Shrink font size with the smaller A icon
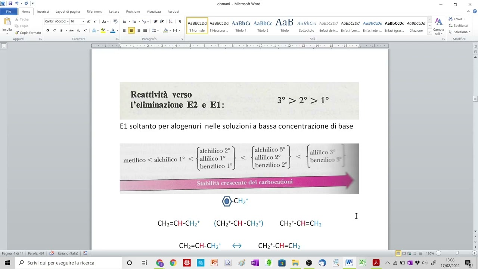The image size is (478, 269). coord(95,21)
